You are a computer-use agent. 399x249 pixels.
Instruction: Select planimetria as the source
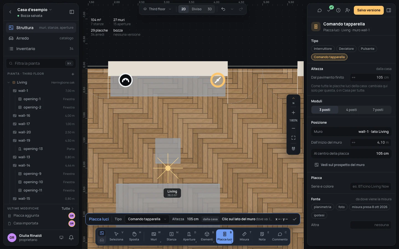point(323,207)
